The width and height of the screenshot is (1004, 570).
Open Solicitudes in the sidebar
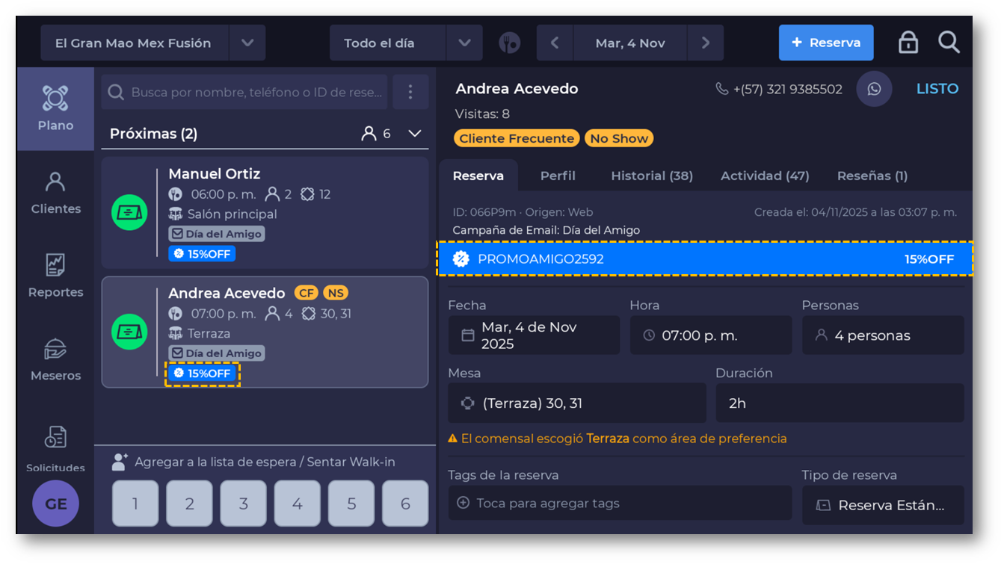[55, 448]
